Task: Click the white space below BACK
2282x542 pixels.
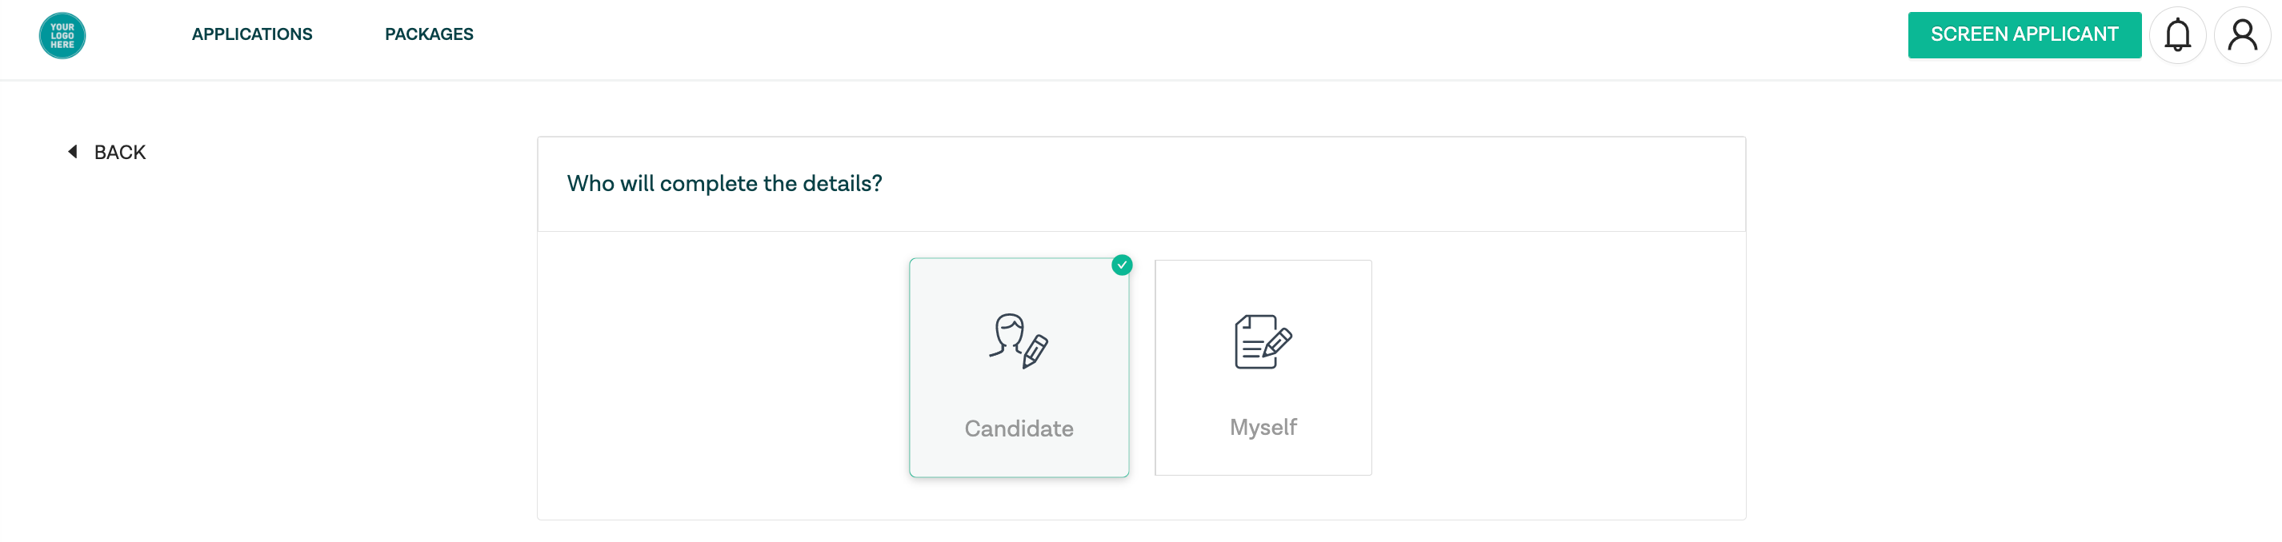Action: coord(266,354)
